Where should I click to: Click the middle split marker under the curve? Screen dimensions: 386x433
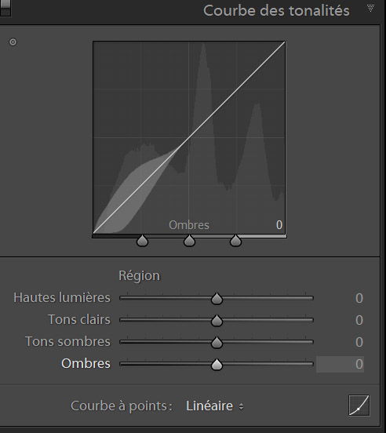click(189, 241)
